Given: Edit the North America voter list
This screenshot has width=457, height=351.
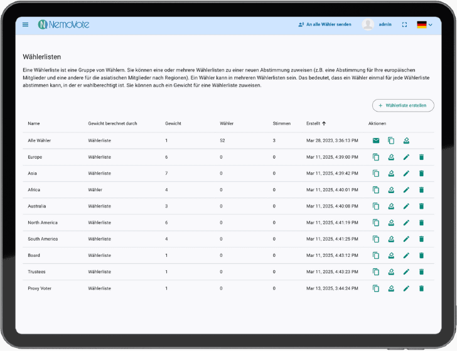Looking at the screenshot, I should point(406,223).
